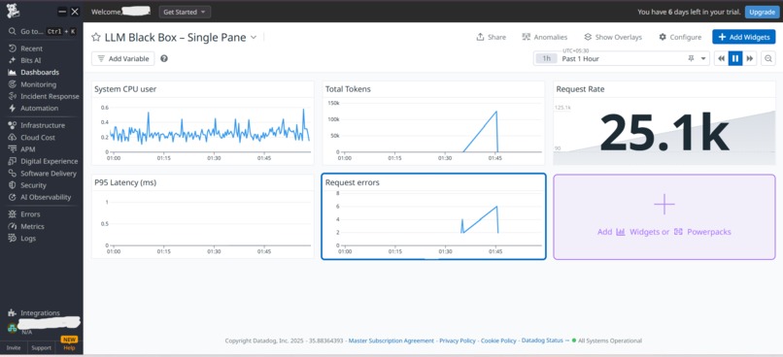
Task: Open the Go to search box
Action: tap(42, 31)
